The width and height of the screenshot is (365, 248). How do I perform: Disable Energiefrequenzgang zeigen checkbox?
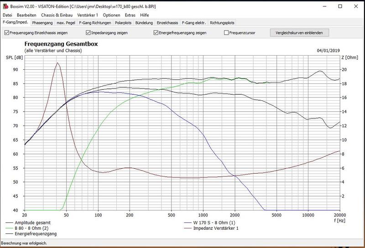[x=156, y=33]
